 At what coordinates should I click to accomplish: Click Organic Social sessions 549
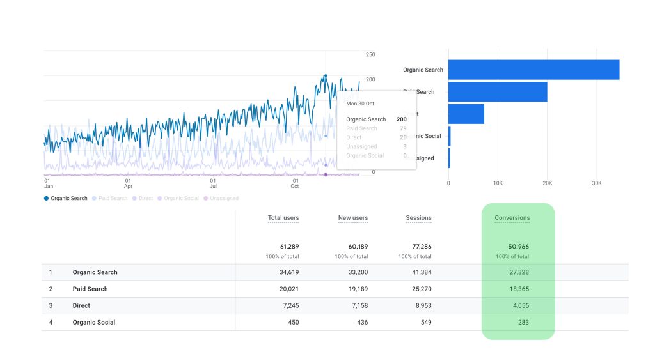[x=426, y=322]
